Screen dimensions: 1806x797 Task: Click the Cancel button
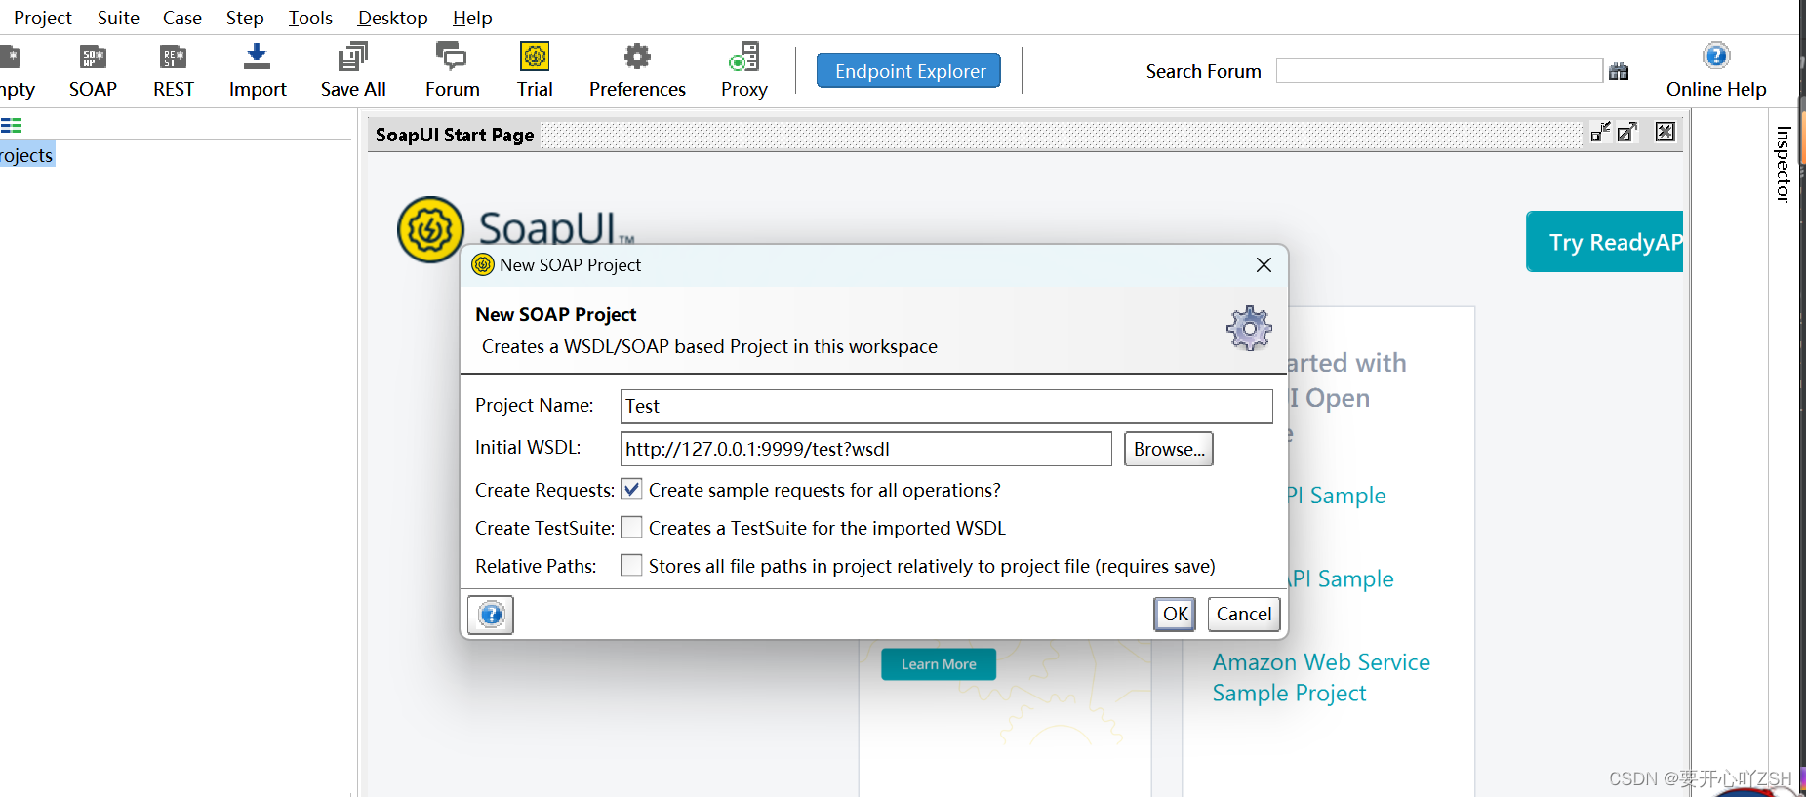pyautogui.click(x=1244, y=615)
